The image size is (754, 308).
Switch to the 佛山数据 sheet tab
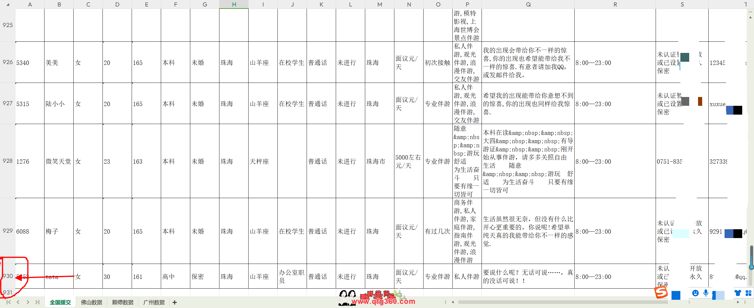[92, 302]
